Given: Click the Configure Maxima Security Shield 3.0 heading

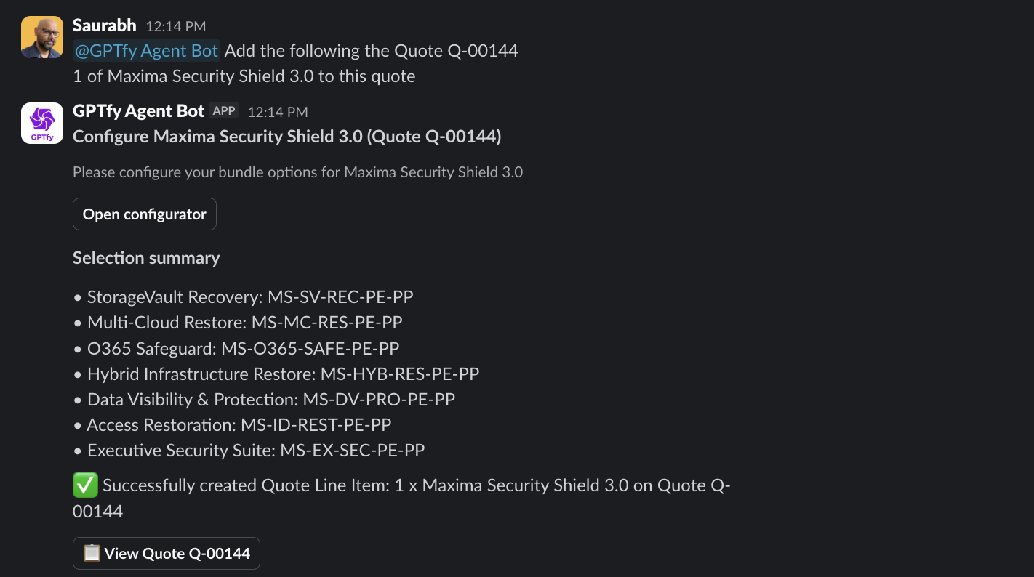Looking at the screenshot, I should (x=286, y=137).
